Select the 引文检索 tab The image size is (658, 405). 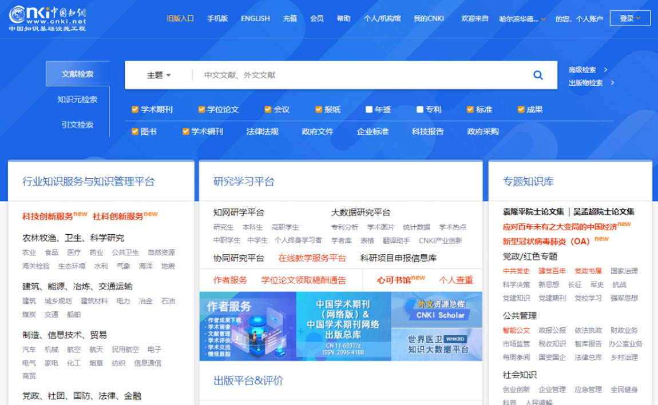[x=77, y=125]
